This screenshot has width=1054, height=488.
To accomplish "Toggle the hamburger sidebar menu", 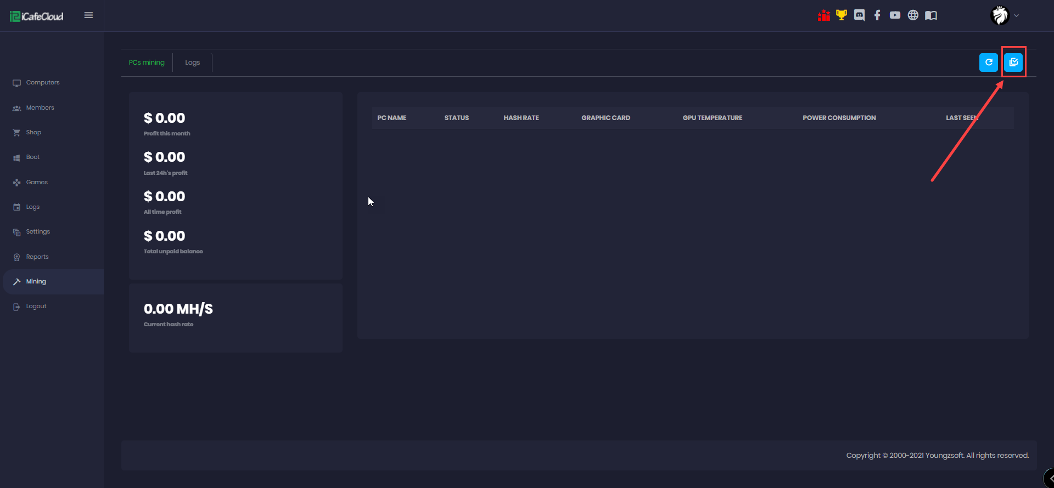I will (88, 15).
